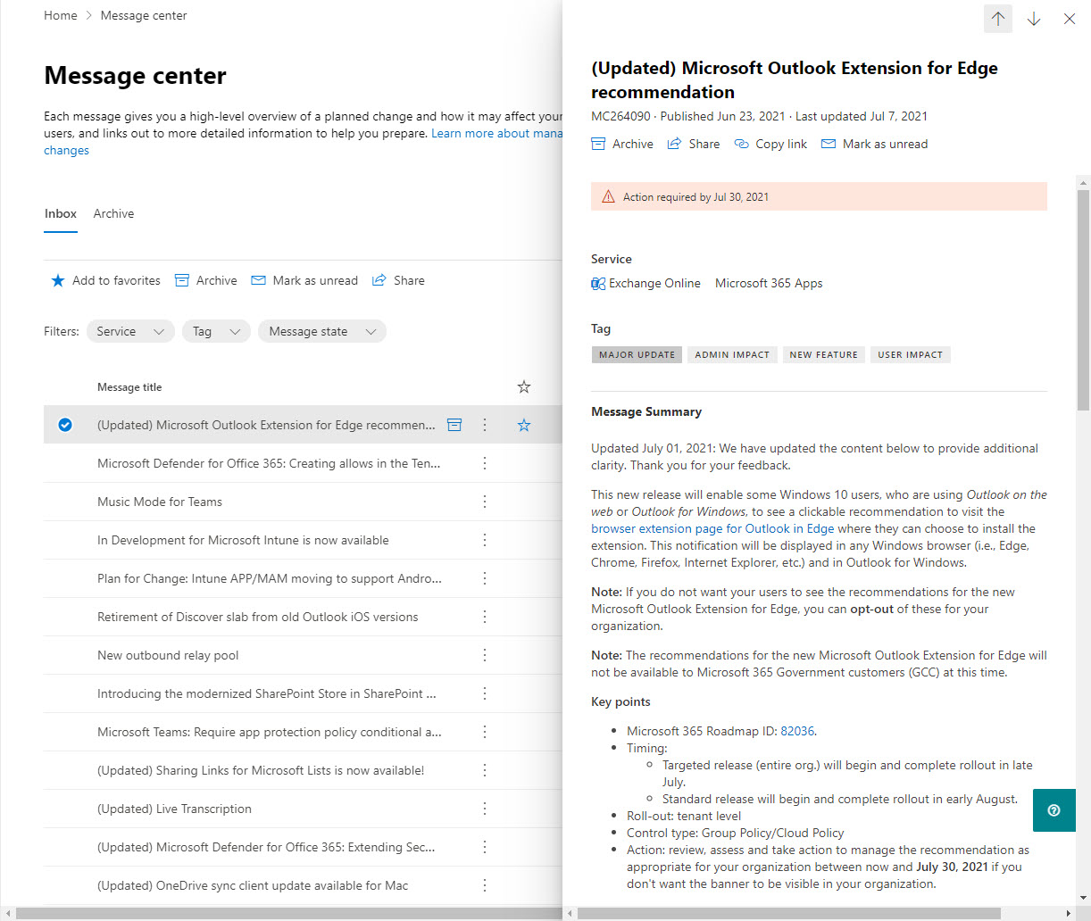The height and width of the screenshot is (921, 1091).
Task: Open the Tag filter dropdown
Action: coord(215,330)
